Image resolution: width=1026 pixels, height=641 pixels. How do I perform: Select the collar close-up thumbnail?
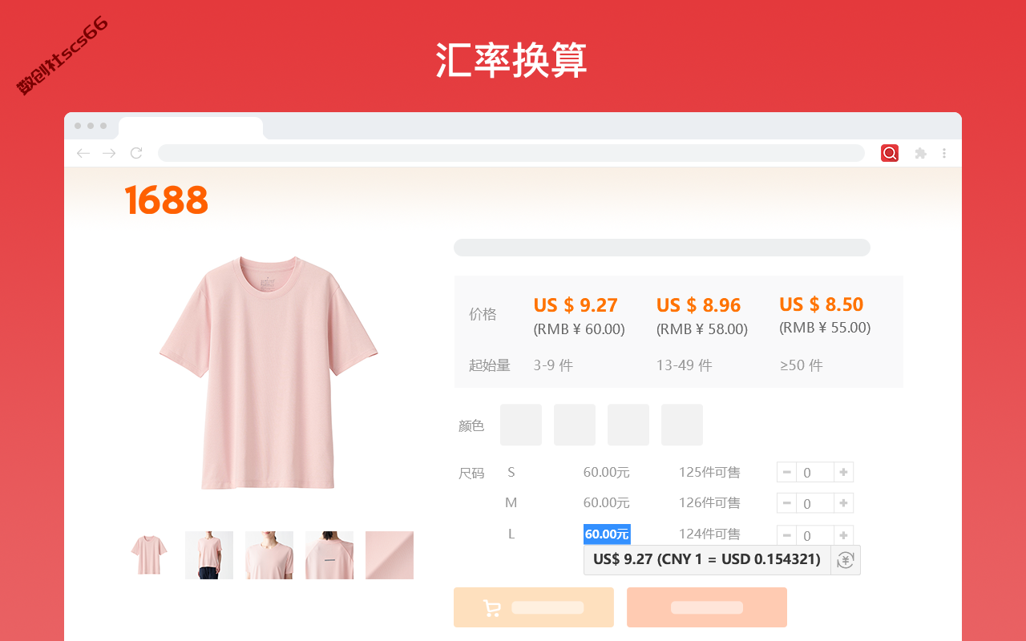pyautogui.click(x=269, y=555)
